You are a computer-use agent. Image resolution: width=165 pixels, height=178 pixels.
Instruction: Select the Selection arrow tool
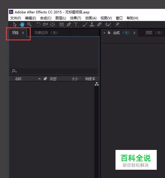pyautogui.click(x=15, y=24)
